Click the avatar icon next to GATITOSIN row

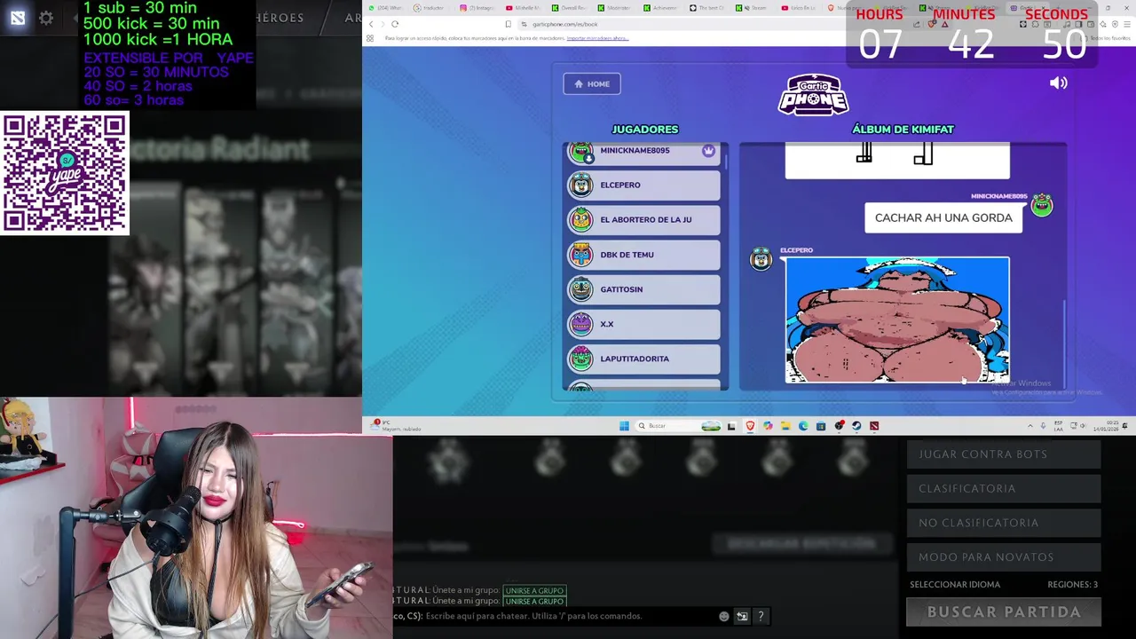[x=581, y=289]
